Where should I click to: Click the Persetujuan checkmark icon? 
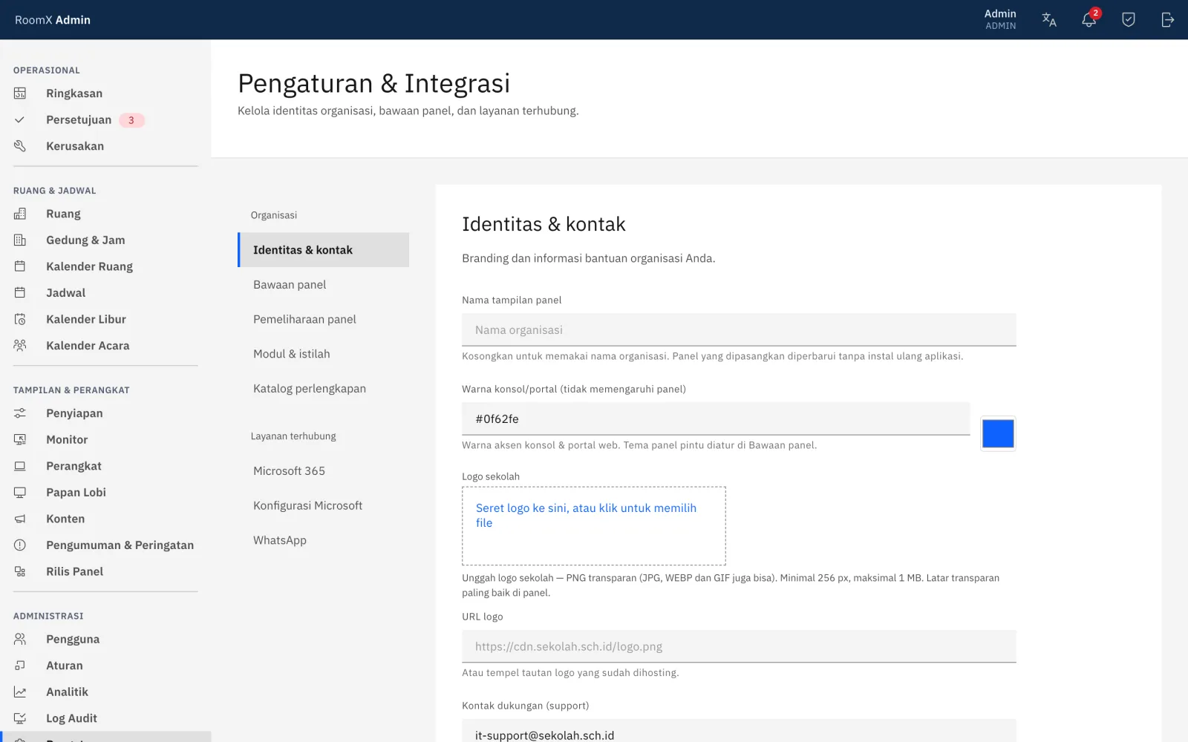coord(20,120)
